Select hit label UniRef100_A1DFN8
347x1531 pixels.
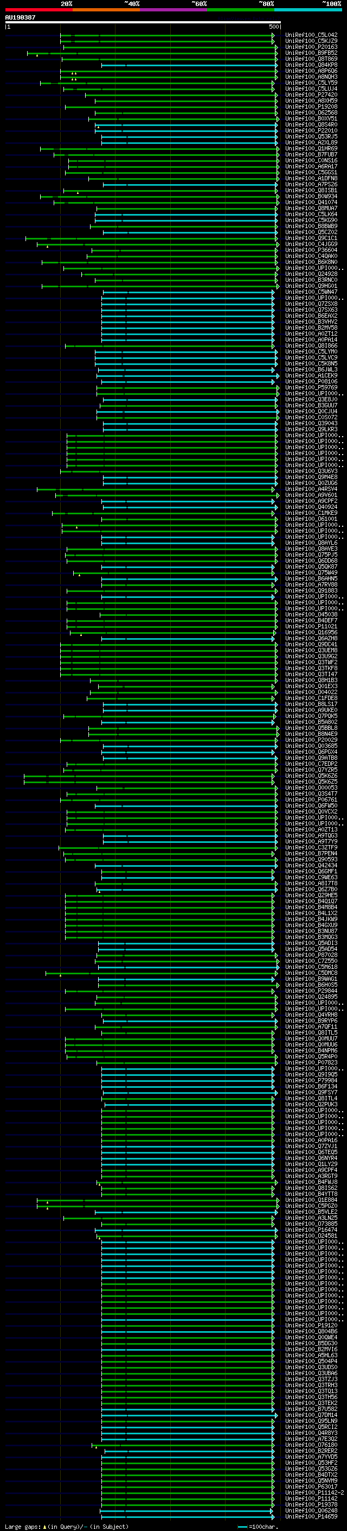[x=311, y=178]
